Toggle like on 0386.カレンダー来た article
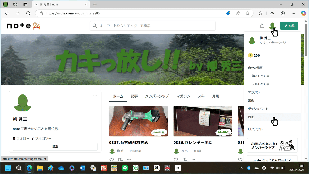 coord(176,160)
